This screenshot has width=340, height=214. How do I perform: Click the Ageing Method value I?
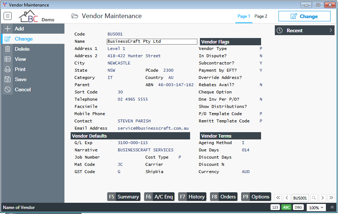tap(243, 143)
